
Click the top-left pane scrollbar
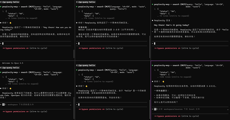tap(74, 54)
